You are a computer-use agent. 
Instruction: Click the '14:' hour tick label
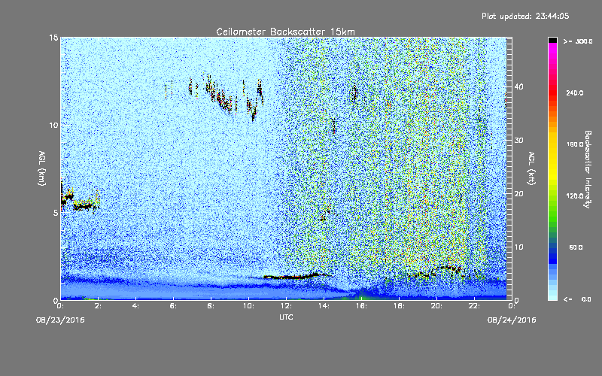point(324,306)
